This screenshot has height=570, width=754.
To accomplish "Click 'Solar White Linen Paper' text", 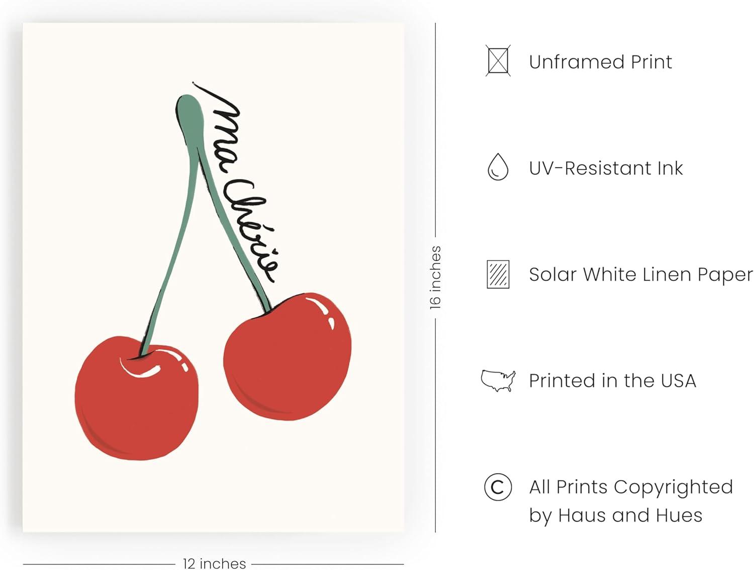I will 641,274.
